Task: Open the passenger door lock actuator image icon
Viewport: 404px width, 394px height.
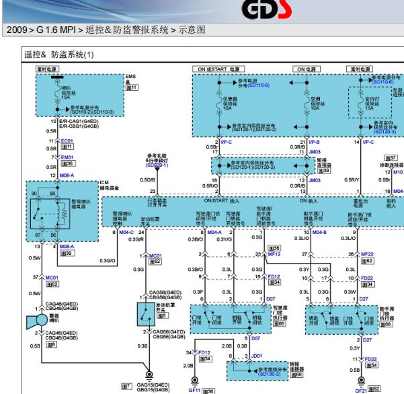Action: point(387,325)
